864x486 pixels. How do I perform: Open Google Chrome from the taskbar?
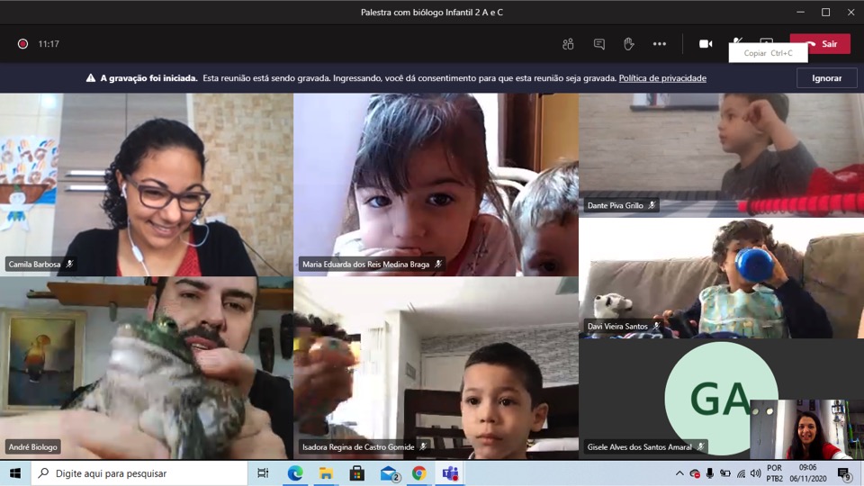[x=419, y=473]
